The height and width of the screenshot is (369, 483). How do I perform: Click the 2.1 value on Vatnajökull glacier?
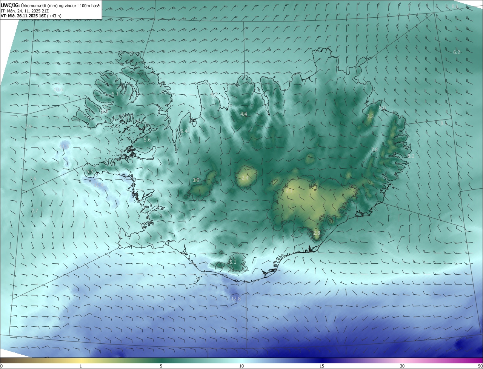[x=289, y=191]
